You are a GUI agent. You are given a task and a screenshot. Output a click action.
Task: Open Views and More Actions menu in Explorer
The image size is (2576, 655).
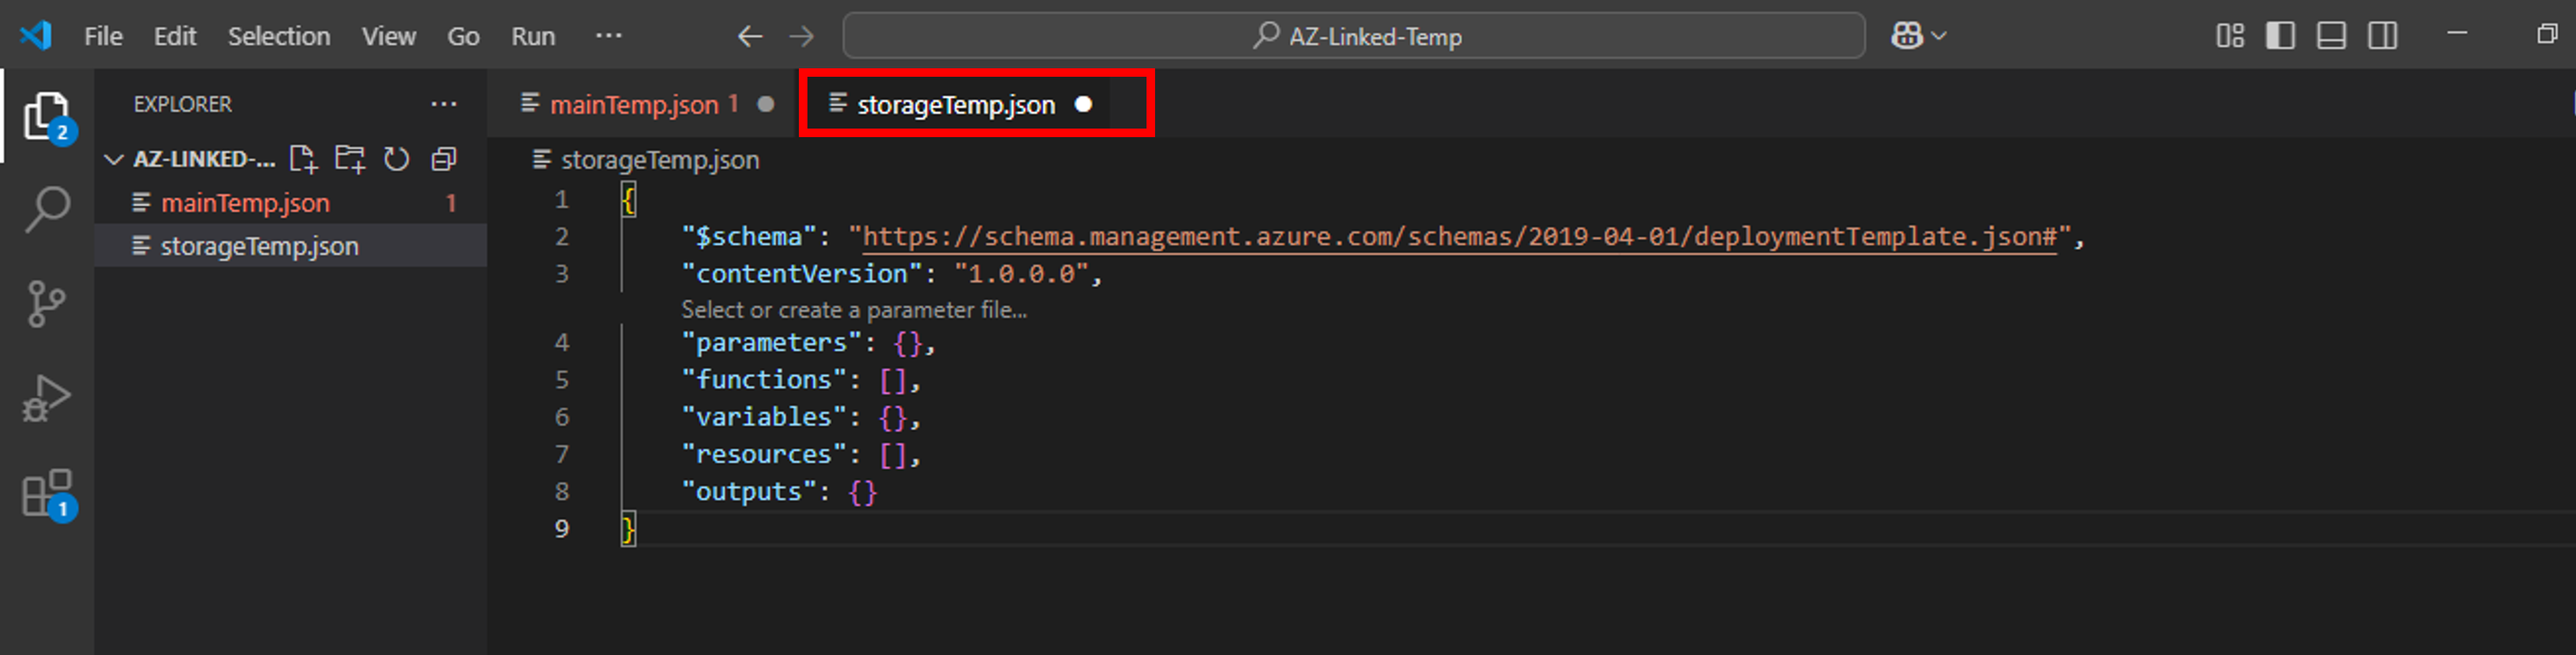click(444, 103)
